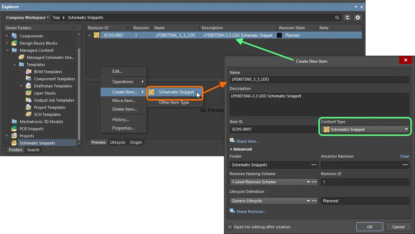Open Operations submenu
This screenshot has width=415, height=234.
tap(123, 82)
